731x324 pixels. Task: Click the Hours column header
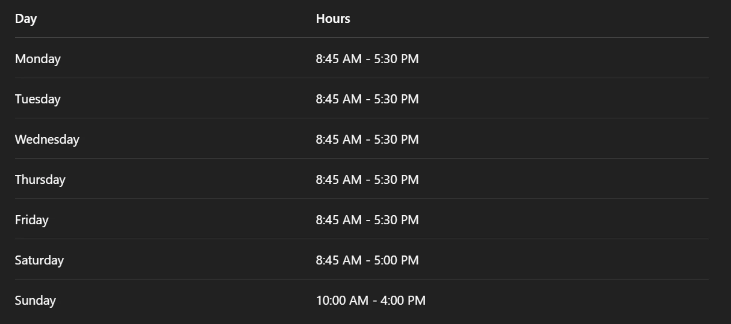[333, 19]
